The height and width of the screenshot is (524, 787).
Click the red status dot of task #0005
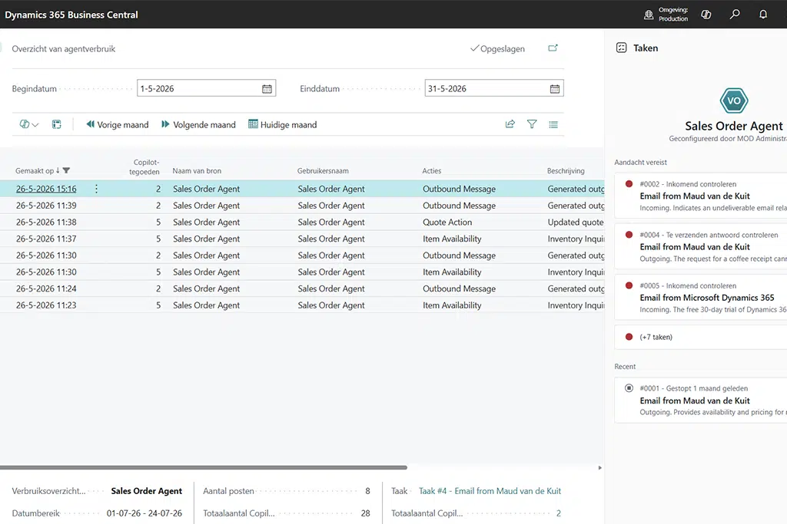click(629, 285)
